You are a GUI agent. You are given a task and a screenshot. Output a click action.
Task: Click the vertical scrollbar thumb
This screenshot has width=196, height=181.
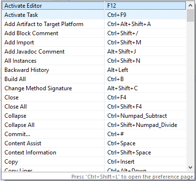click(190, 15)
